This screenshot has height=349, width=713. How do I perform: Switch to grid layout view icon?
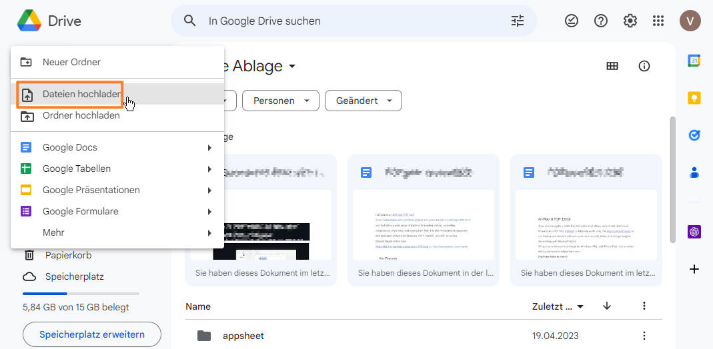[612, 66]
